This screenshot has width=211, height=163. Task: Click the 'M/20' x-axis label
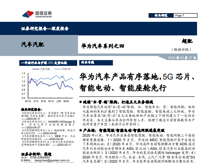pos(66,101)
